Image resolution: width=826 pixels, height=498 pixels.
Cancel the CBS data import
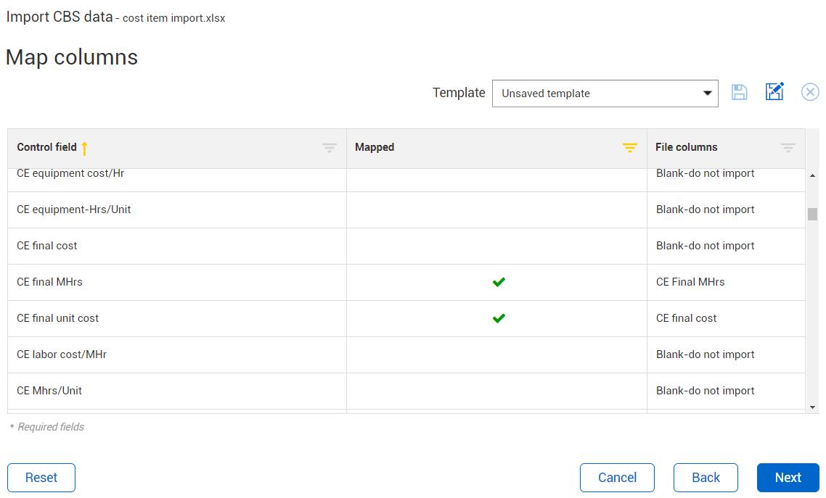617,478
